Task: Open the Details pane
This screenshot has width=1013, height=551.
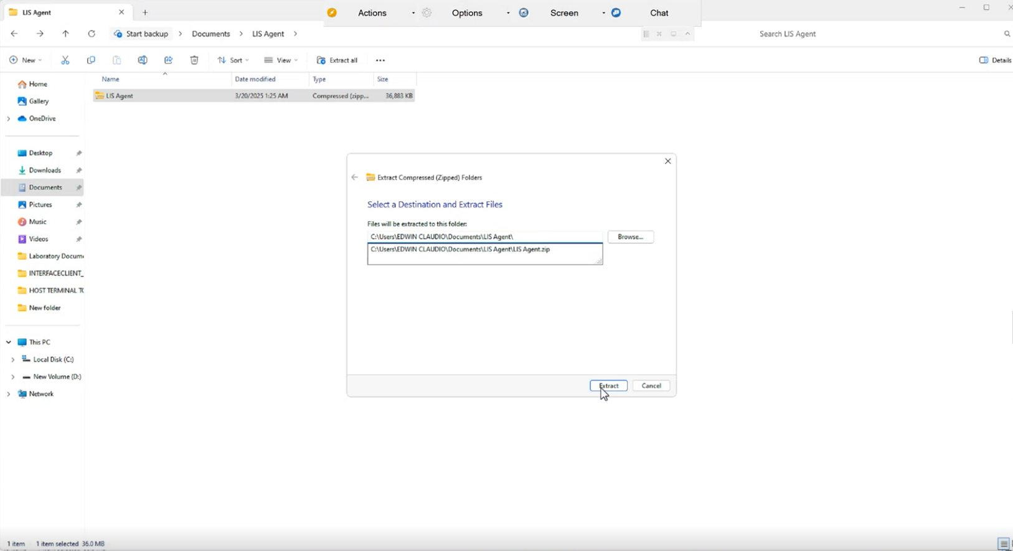Action: click(x=995, y=60)
